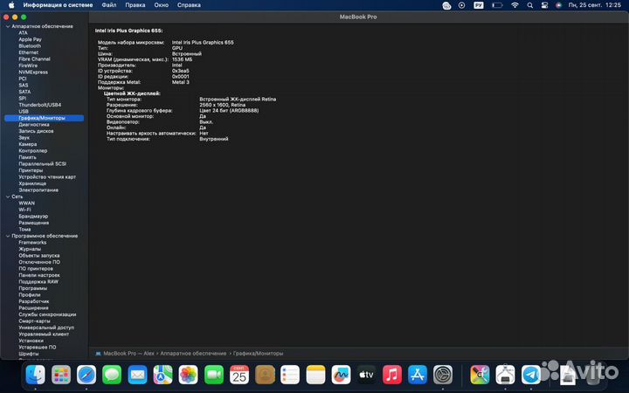Open Control Center in menu bar
The image size is (629, 393).
[544, 5]
